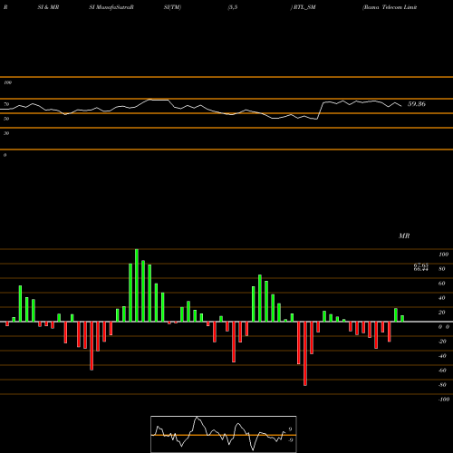The image size is (453, 453).
Task: Click the 'SI MunafaSutraR' header text
Action: click(111, 7)
